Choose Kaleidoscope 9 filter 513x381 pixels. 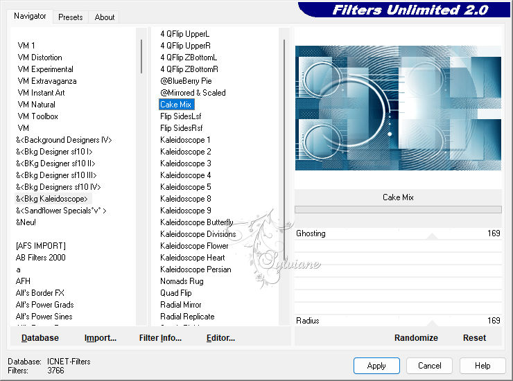[x=186, y=211]
